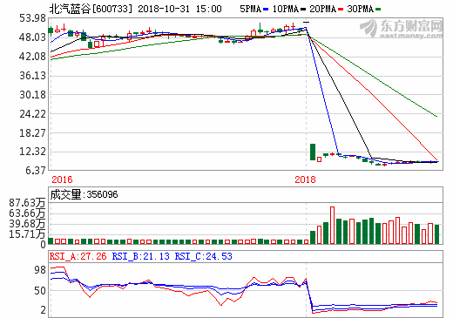The height and width of the screenshot is (318, 453).
Task: Click the last green volume bar on the right
Action: coord(436,234)
